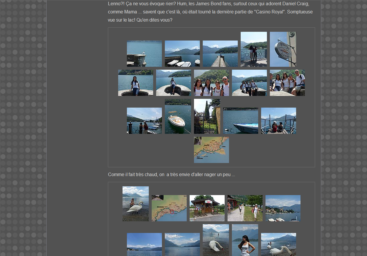View wide shot of group on stone wall
Image resolution: width=367 pixels, height=256 pixels.
pyautogui.click(x=249, y=83)
